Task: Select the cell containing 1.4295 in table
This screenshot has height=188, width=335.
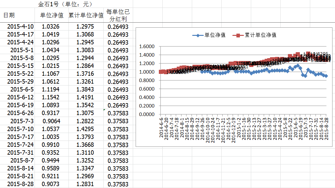Action: [x=85, y=129]
